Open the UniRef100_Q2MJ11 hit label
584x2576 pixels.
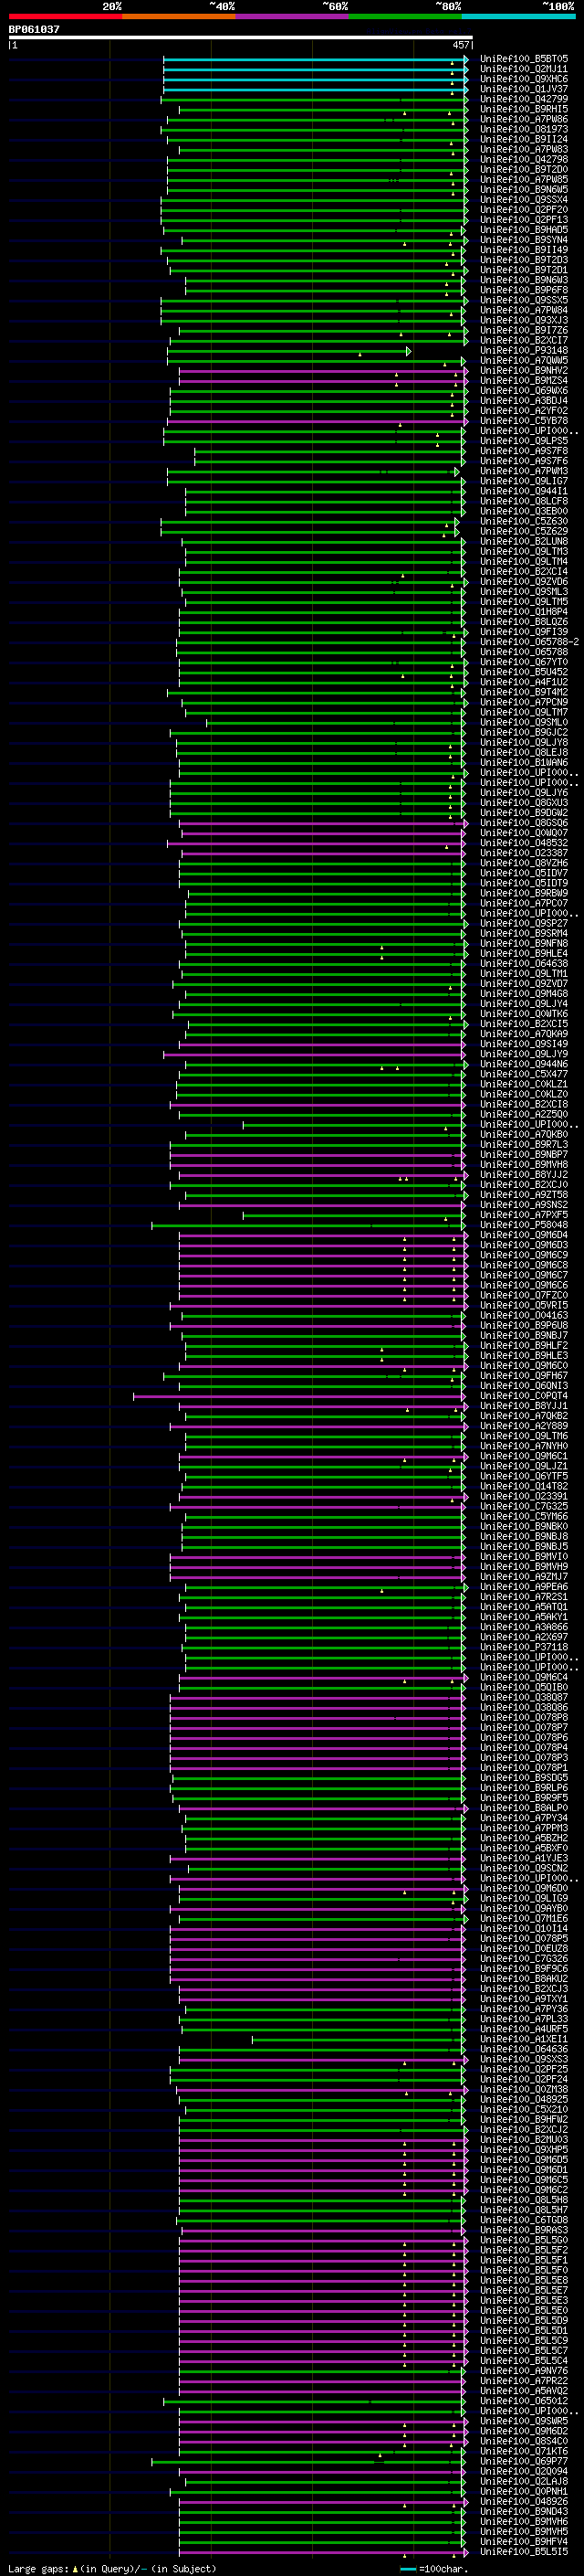click(x=524, y=69)
